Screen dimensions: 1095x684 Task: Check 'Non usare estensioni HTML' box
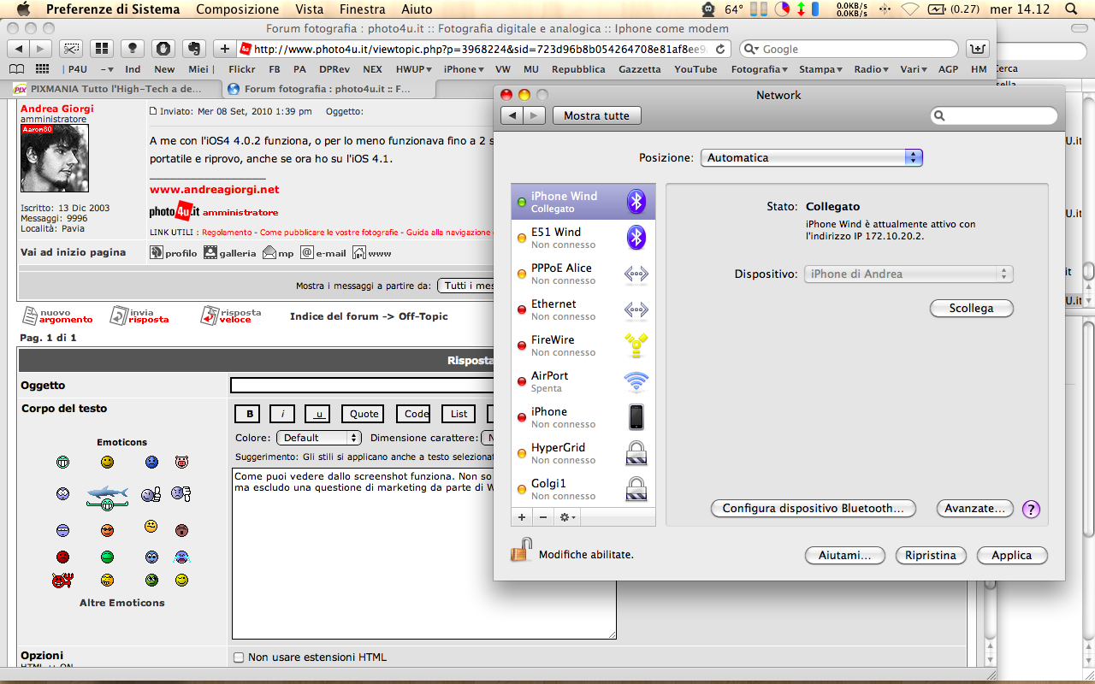coord(239,657)
